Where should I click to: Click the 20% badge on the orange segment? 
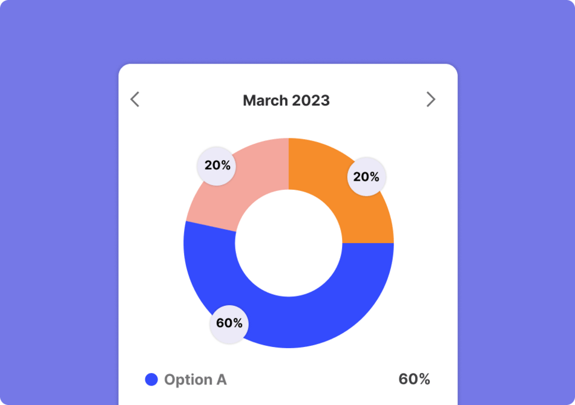tap(366, 177)
